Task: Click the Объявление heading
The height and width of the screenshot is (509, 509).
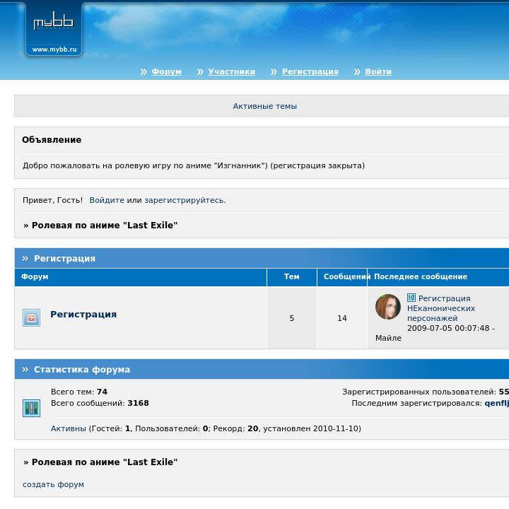Action: pyautogui.click(x=52, y=139)
